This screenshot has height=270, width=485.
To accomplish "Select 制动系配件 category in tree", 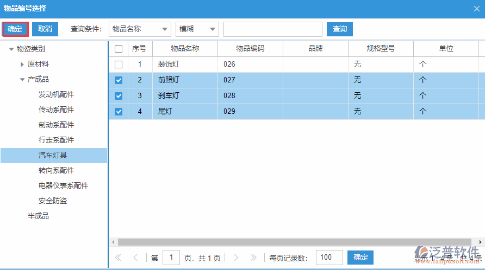I will click(57, 125).
